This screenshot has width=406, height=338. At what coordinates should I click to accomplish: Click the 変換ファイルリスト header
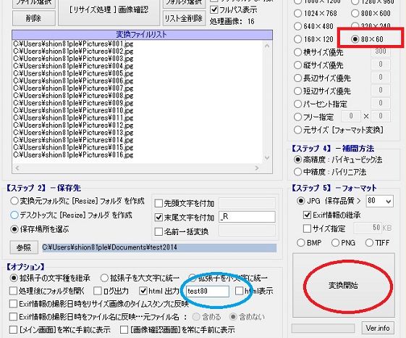pos(142,35)
